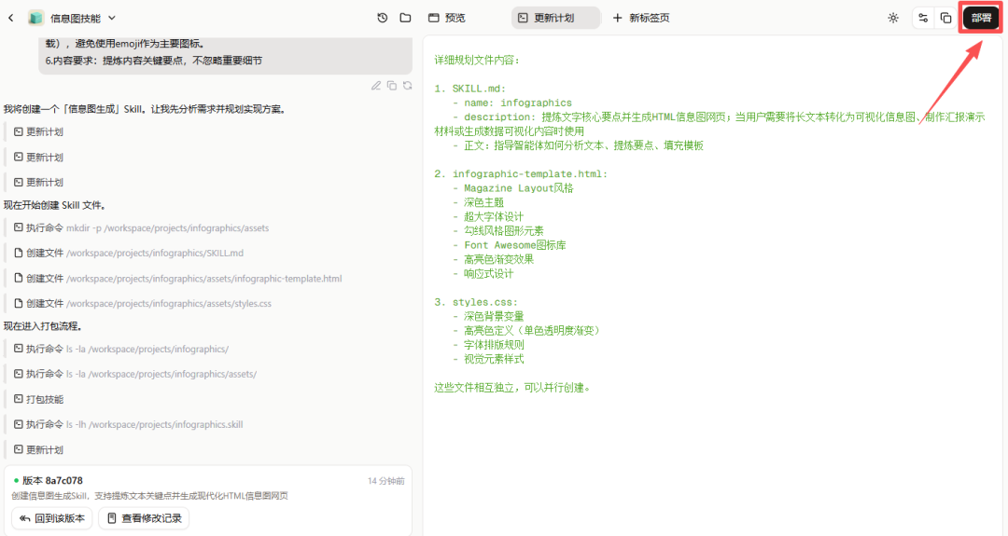Click the version description text 创建信息图生成Skill
This screenshot has height=536, width=1008.
(149, 496)
